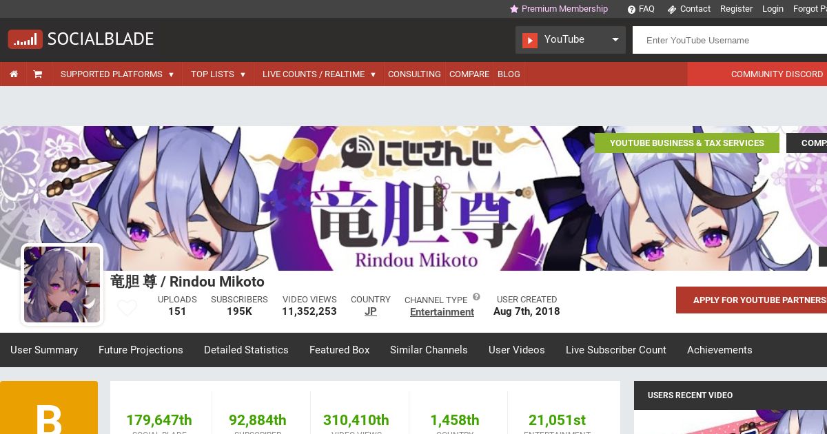The width and height of the screenshot is (827, 434).
Task: Click the 1,458th country rank
Action: 455,420
